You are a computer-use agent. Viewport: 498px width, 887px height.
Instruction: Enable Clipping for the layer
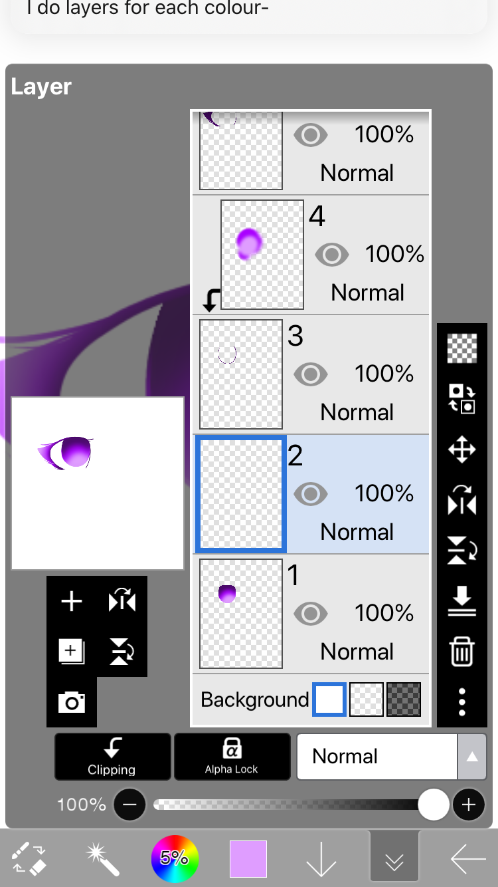click(x=112, y=757)
